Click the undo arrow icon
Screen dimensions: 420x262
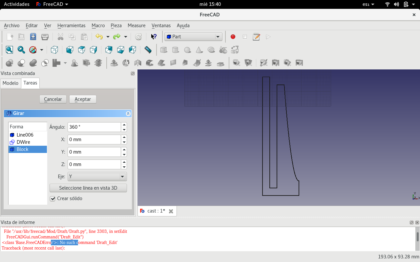(x=99, y=37)
